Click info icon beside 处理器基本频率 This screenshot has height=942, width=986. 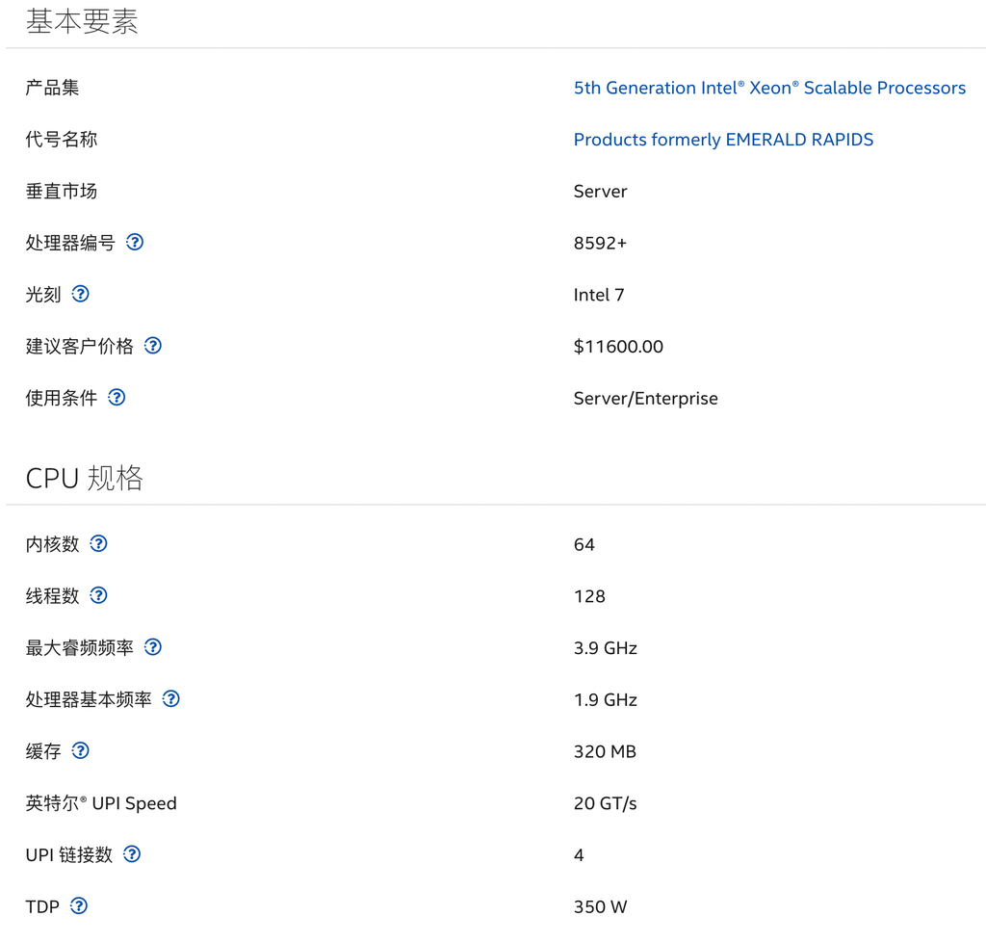click(171, 699)
